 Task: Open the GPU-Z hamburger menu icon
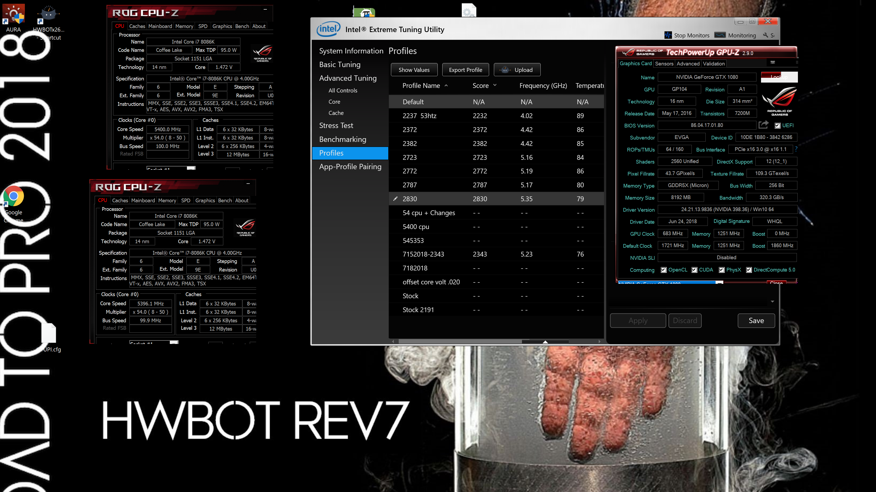click(797, 62)
